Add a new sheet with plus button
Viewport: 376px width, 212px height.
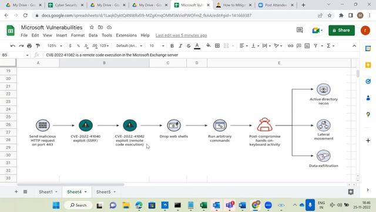click(16, 191)
